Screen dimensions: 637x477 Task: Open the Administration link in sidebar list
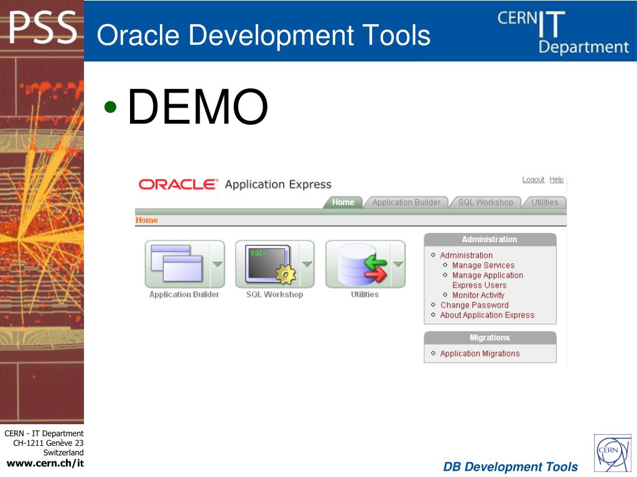pos(467,255)
